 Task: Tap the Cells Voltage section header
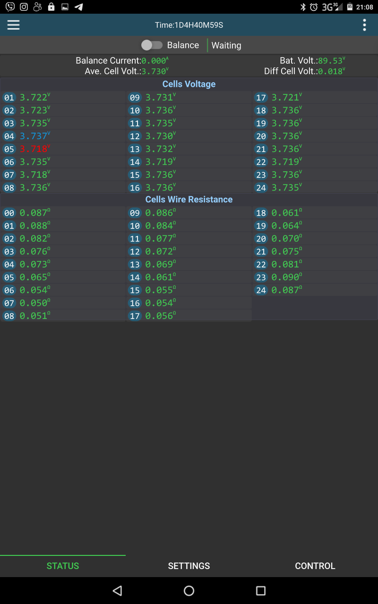click(x=189, y=84)
